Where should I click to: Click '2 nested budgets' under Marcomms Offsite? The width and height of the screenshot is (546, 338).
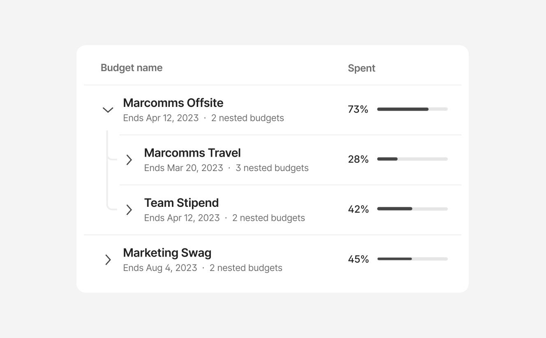pyautogui.click(x=247, y=118)
